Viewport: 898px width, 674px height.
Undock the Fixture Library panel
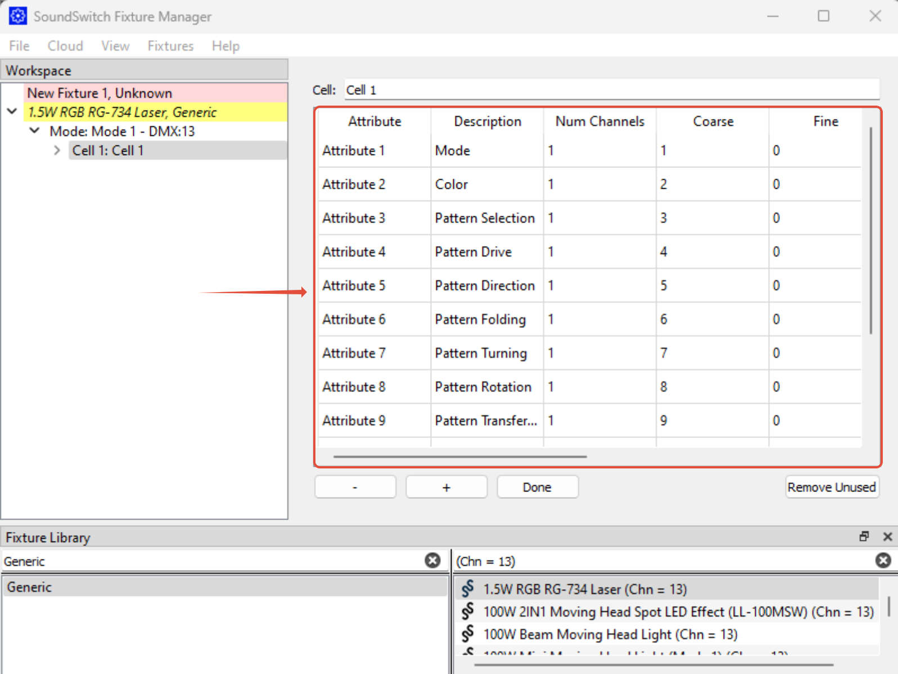click(864, 536)
